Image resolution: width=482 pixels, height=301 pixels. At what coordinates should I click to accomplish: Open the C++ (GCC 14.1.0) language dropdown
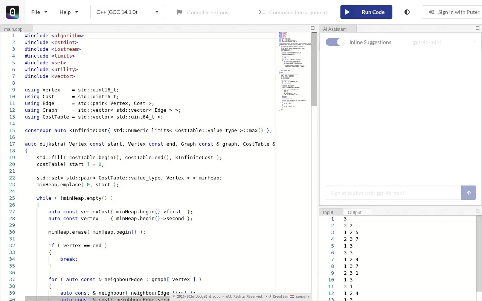tap(127, 12)
